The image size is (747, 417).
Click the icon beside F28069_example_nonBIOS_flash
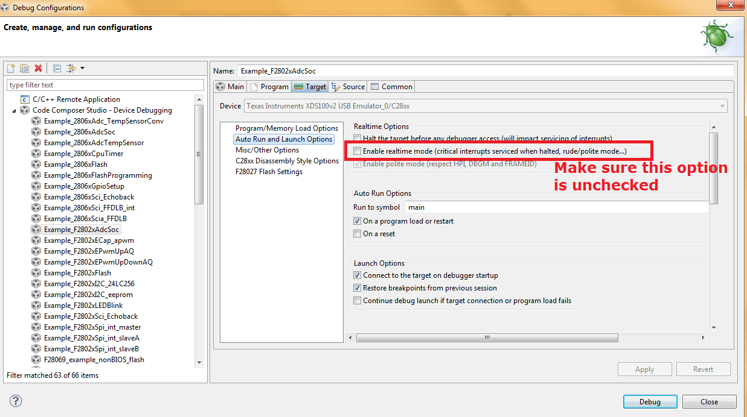[x=36, y=360]
